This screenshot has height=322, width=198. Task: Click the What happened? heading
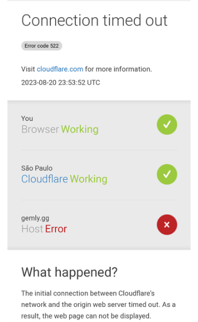point(70,273)
